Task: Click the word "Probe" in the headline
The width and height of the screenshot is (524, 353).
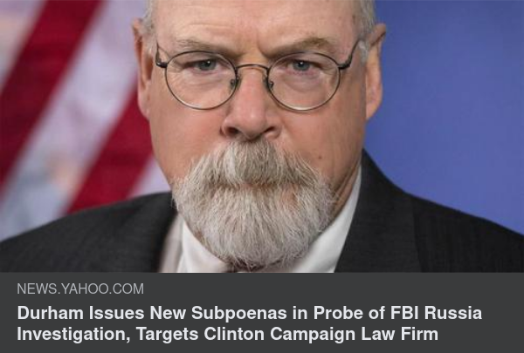Action: (x=337, y=313)
